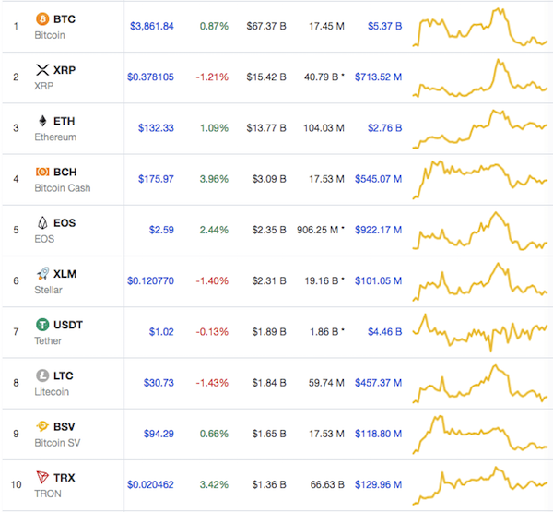Screen dimensions: 553x512
Task: Click the XRP coin logo icon
Action: coord(41,69)
